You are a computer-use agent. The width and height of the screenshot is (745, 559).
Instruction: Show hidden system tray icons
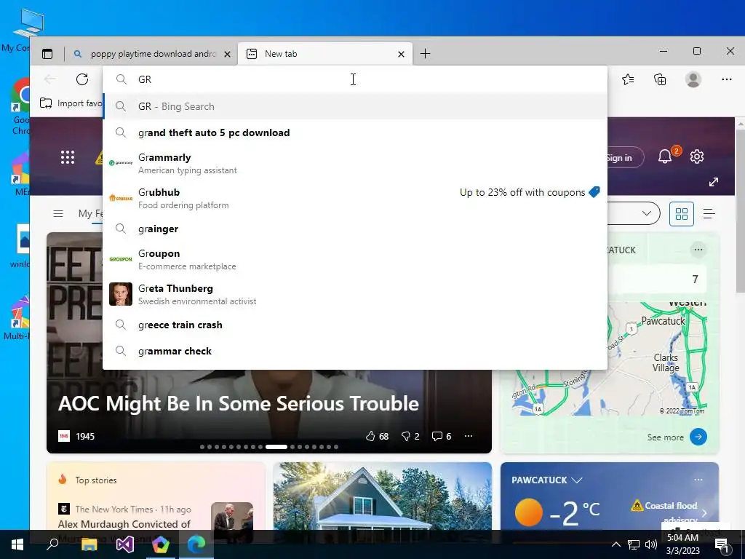615,544
